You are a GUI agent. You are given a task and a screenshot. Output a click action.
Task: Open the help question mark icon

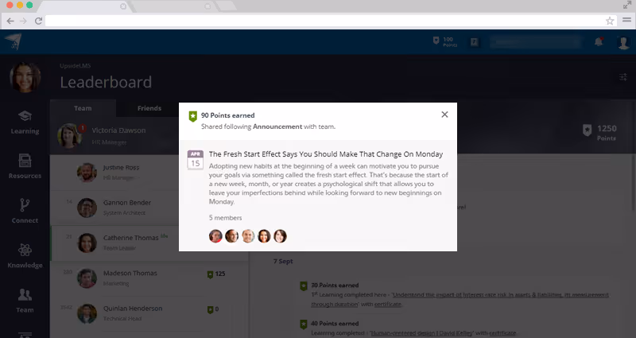(x=474, y=42)
